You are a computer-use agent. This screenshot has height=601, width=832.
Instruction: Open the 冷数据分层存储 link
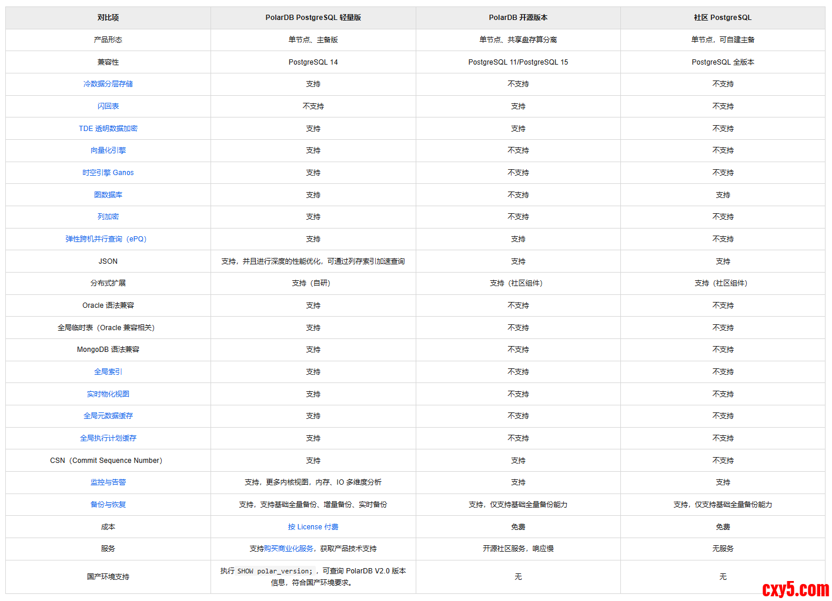click(108, 84)
